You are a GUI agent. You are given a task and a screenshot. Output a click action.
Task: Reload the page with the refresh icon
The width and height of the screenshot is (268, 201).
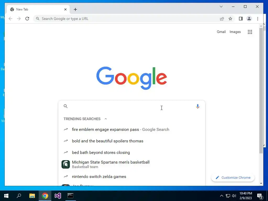(27, 19)
